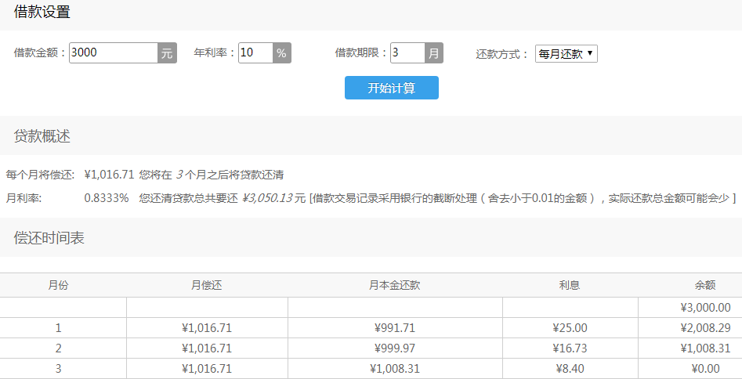Screen dimensions: 742x379
Task: Click the 借款金额 label
Action: (40, 52)
